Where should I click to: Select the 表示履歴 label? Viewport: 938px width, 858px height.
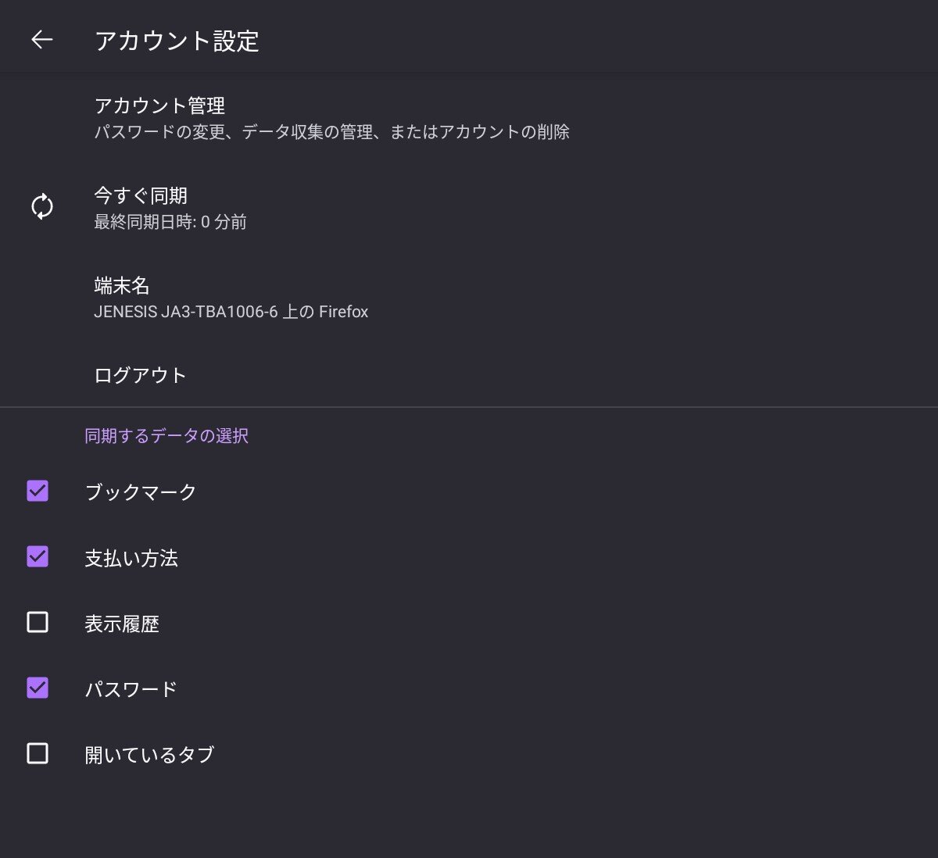point(122,624)
